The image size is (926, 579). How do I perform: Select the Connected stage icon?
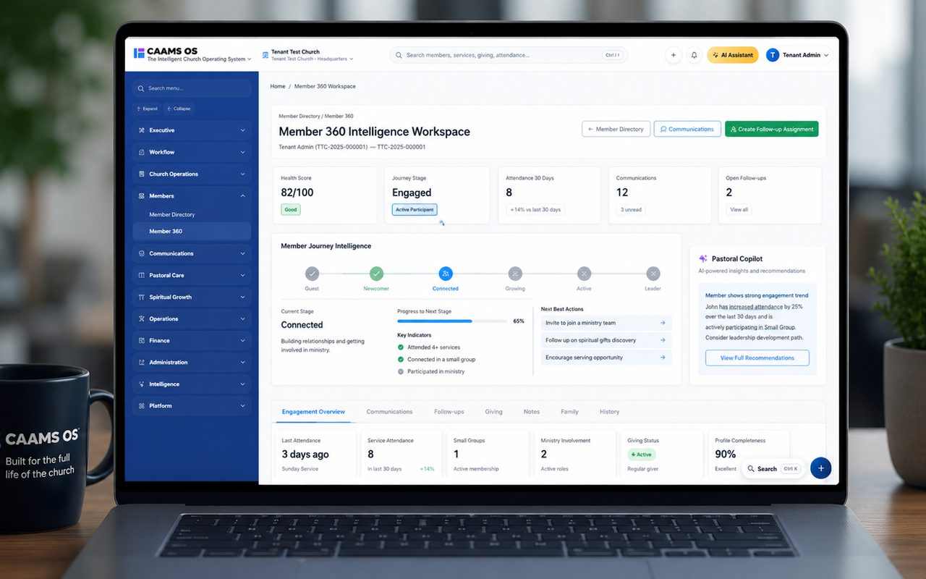pos(446,274)
